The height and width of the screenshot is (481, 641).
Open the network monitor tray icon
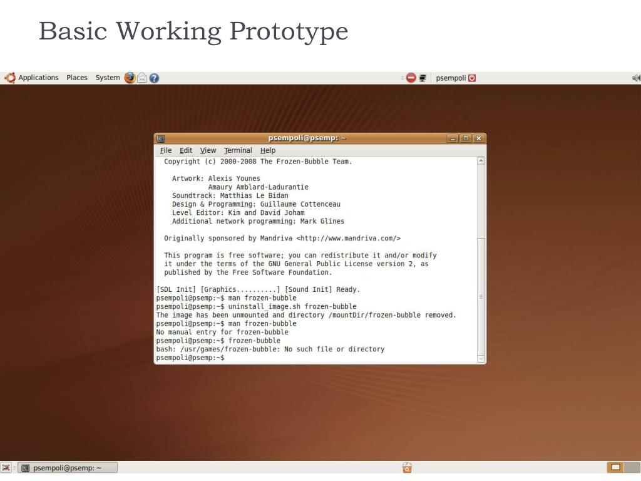pyautogui.click(x=423, y=78)
